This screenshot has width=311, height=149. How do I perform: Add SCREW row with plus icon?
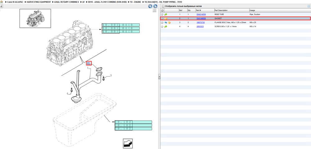coord(162,26)
